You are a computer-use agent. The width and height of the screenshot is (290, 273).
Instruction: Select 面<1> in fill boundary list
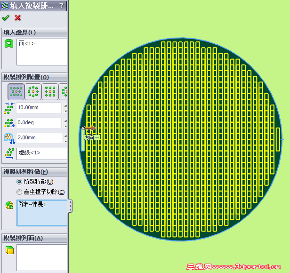[27, 43]
